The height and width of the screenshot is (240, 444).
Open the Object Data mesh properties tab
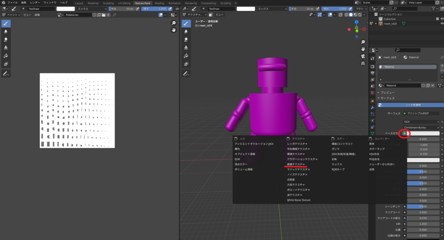(x=372, y=134)
